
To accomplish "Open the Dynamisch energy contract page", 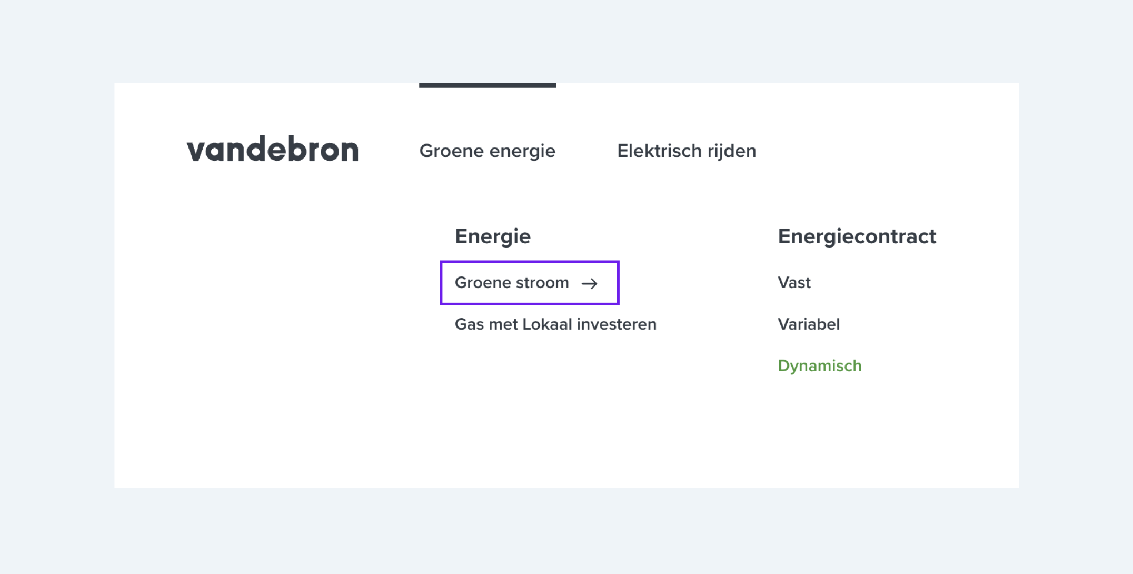I will 820,366.
